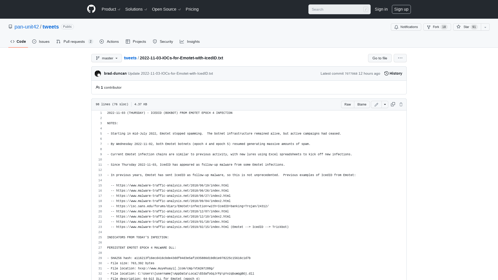This screenshot has width=498, height=280.
Task: View commit History via the clock icon
Action: [x=386, y=73]
